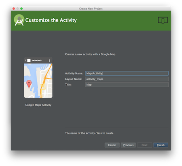Click the green maximize window button
Screen dimensions: 182x166
(21, 9)
